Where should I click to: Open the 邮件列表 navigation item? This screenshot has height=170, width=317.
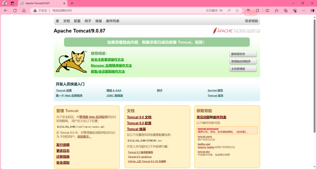(x=113, y=21)
